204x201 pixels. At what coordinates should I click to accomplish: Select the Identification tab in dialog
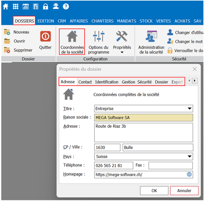107,82
